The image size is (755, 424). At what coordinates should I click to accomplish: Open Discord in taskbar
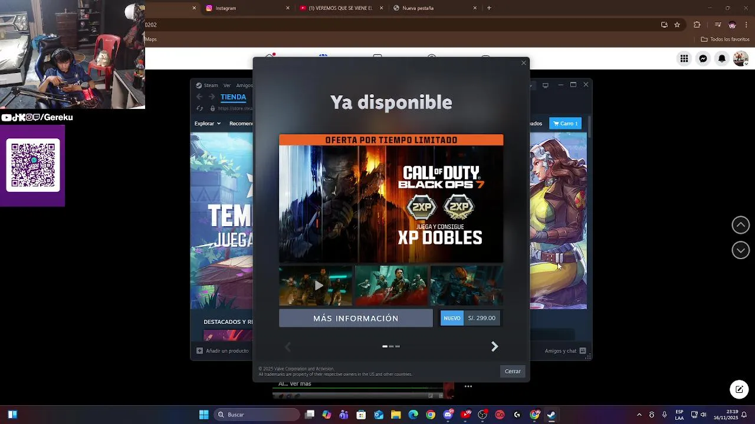[x=448, y=415]
